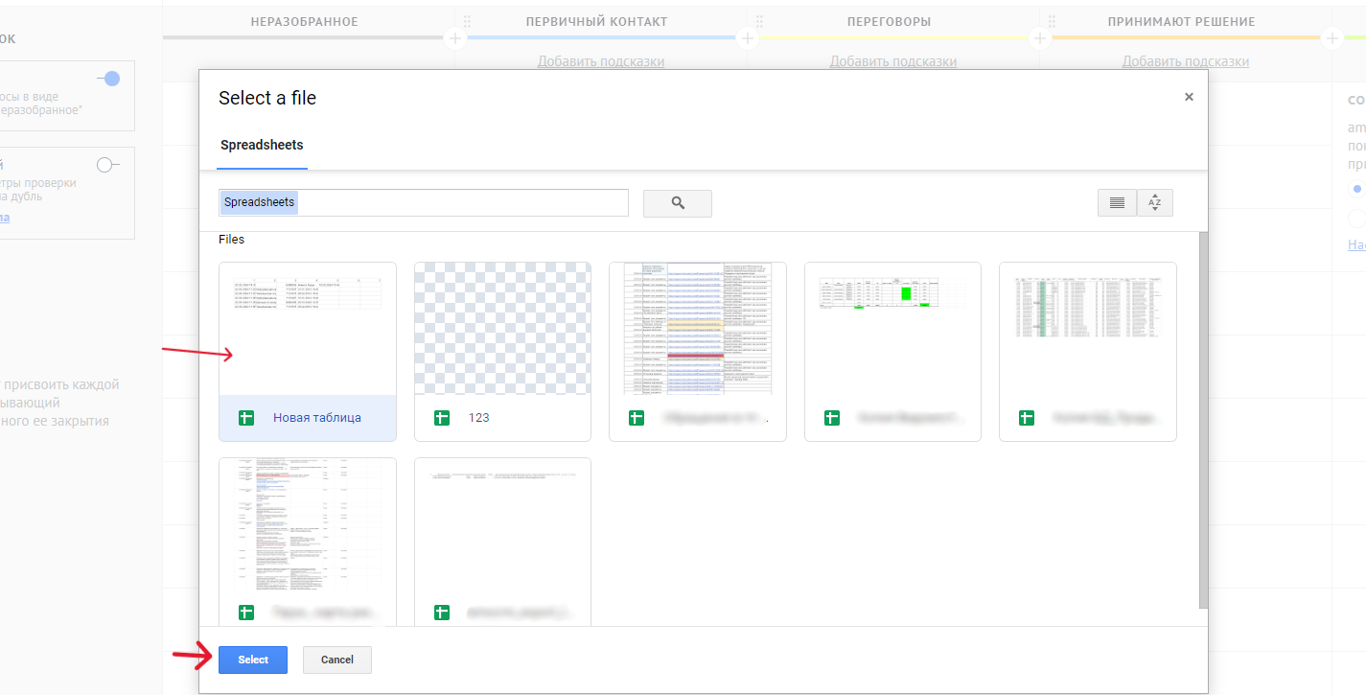Click the magnifier search button
This screenshot has height=695, width=1366.
click(x=677, y=203)
